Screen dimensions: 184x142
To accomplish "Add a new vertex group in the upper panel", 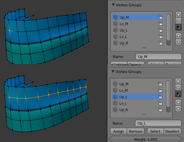I will 179,14.
